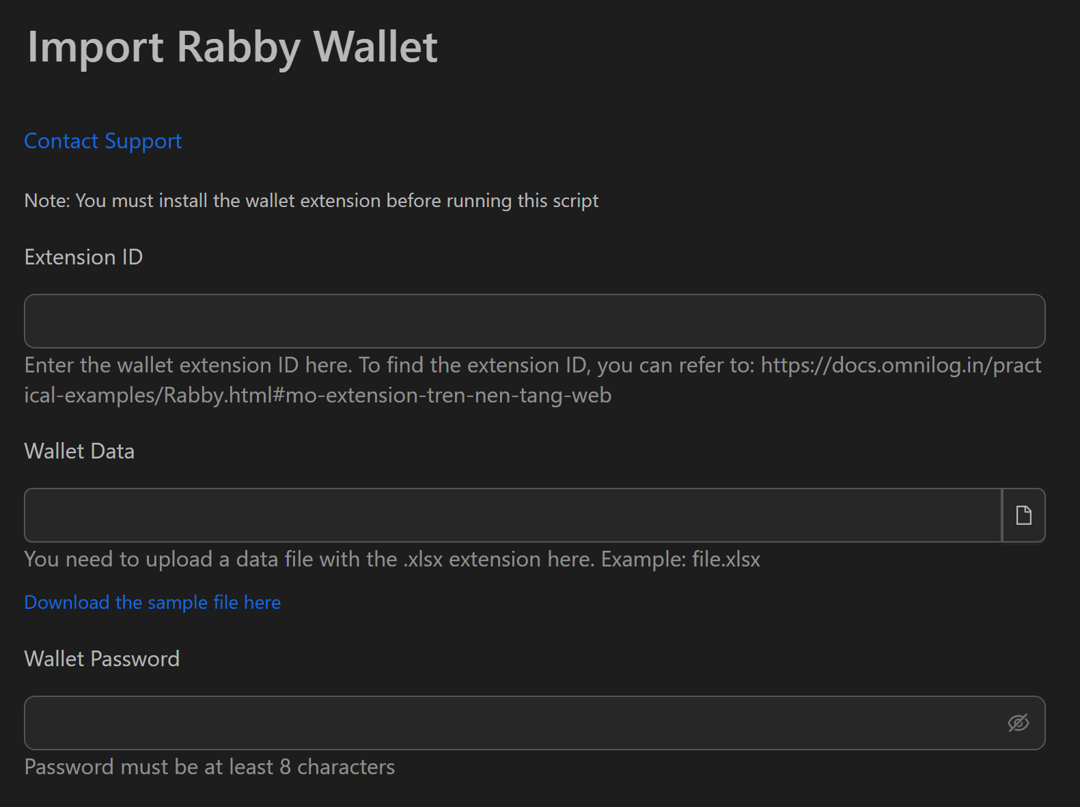This screenshot has height=807, width=1080.
Task: Select the Wallet Password input box
Action: tap(512, 723)
